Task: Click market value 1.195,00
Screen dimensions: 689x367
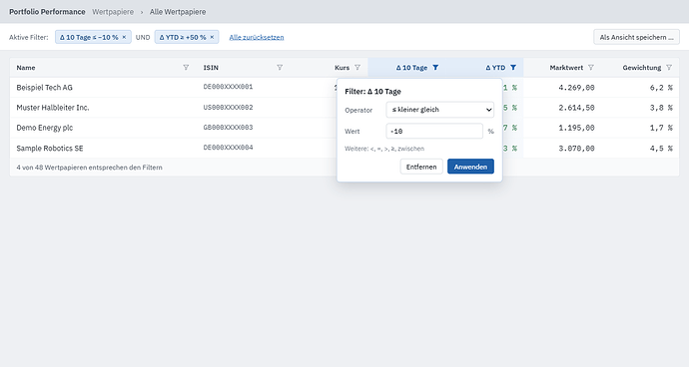Action: click(x=576, y=128)
